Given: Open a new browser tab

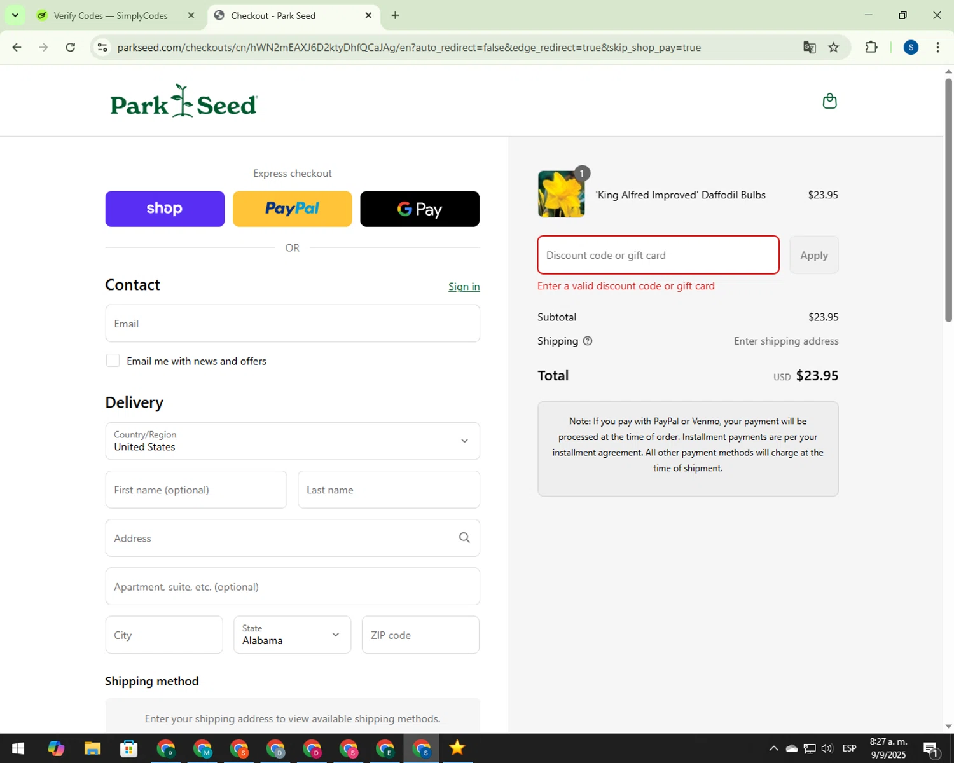Looking at the screenshot, I should (x=395, y=15).
